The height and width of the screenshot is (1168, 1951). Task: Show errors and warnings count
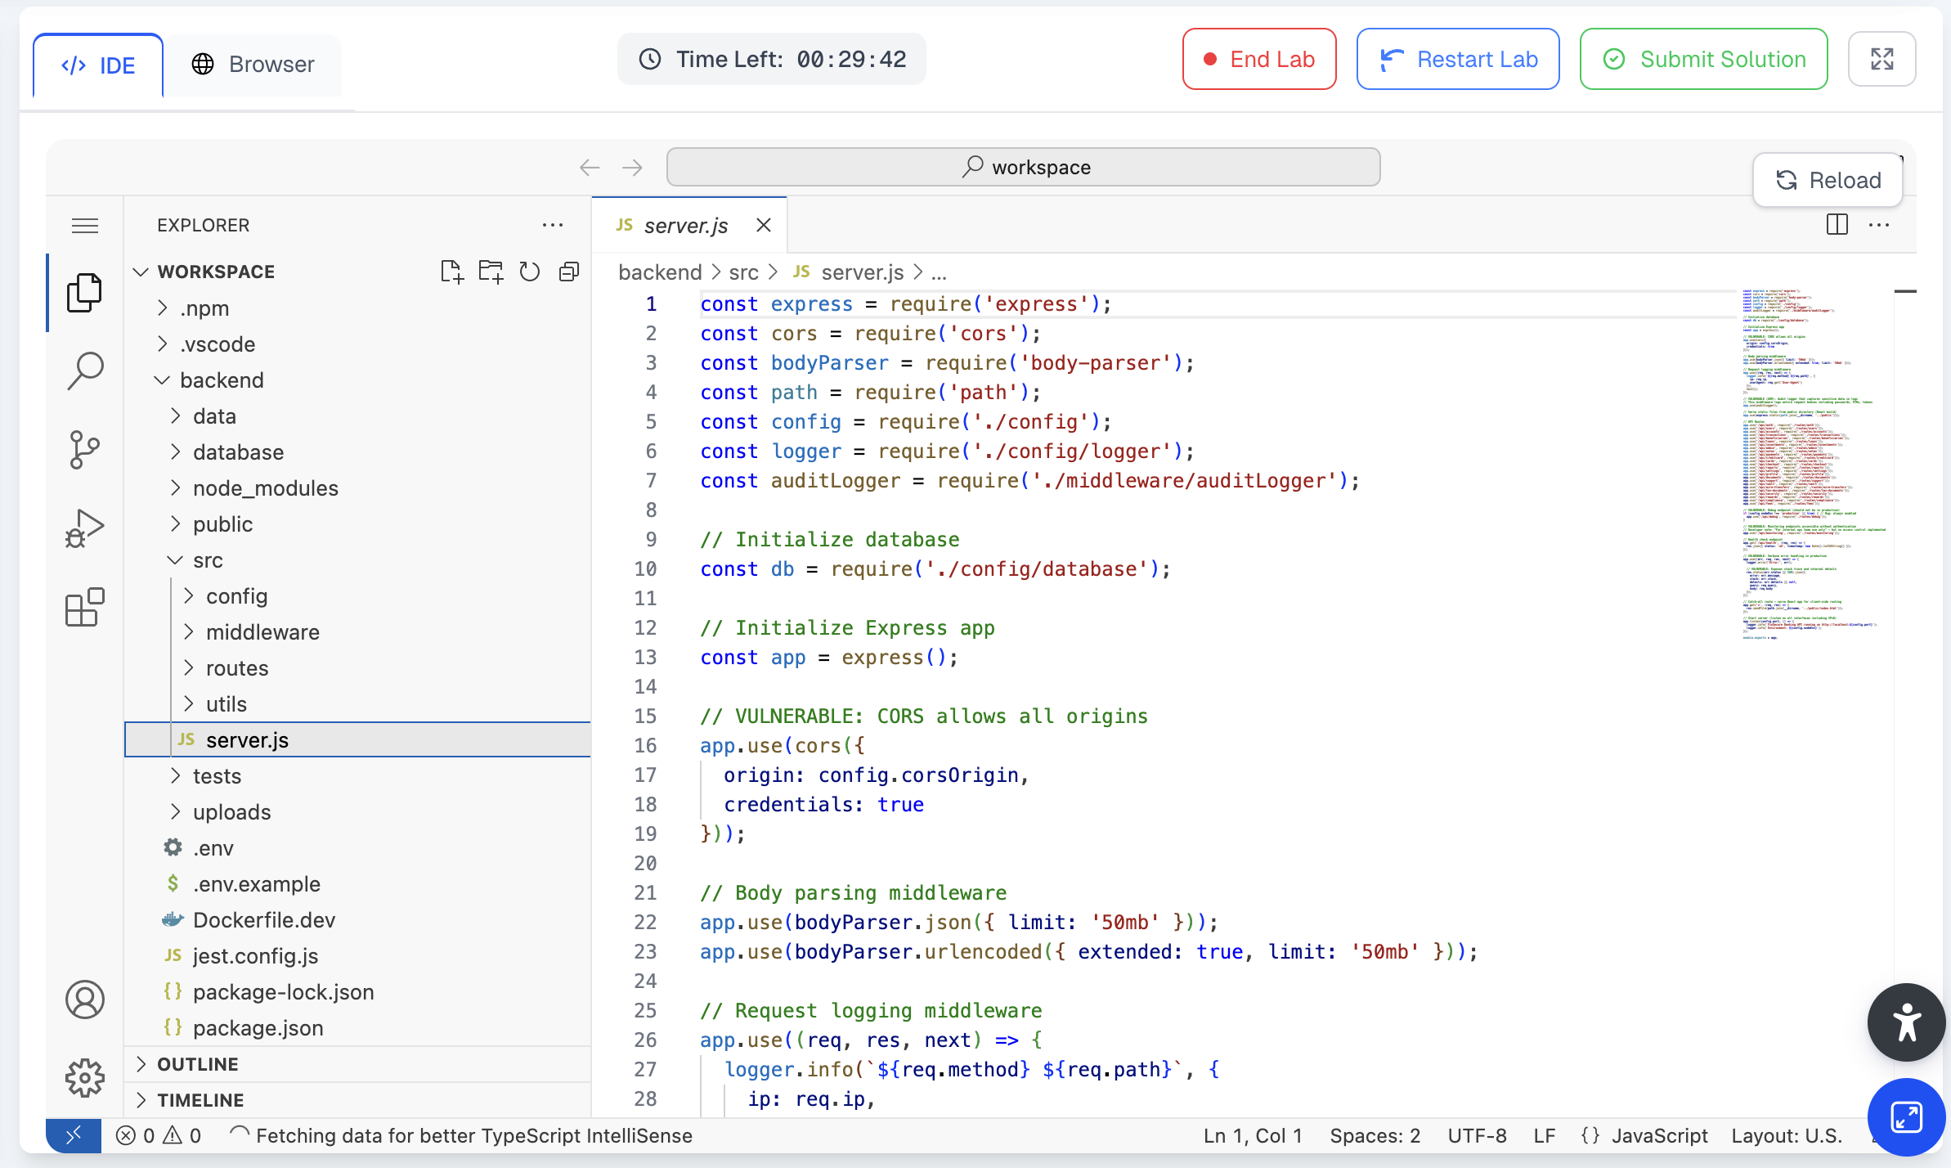tap(159, 1135)
